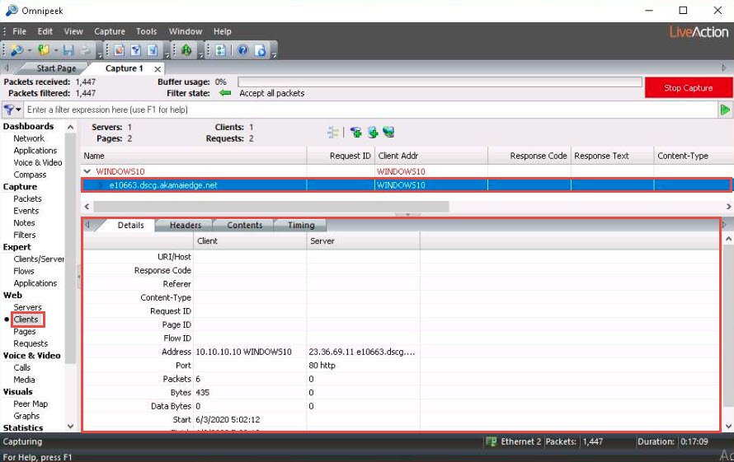Sort by the Client Addr column header
The width and height of the screenshot is (734, 462).
431,156
